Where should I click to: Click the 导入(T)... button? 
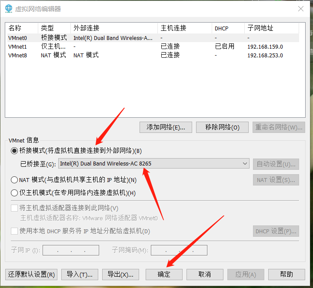click(80, 275)
